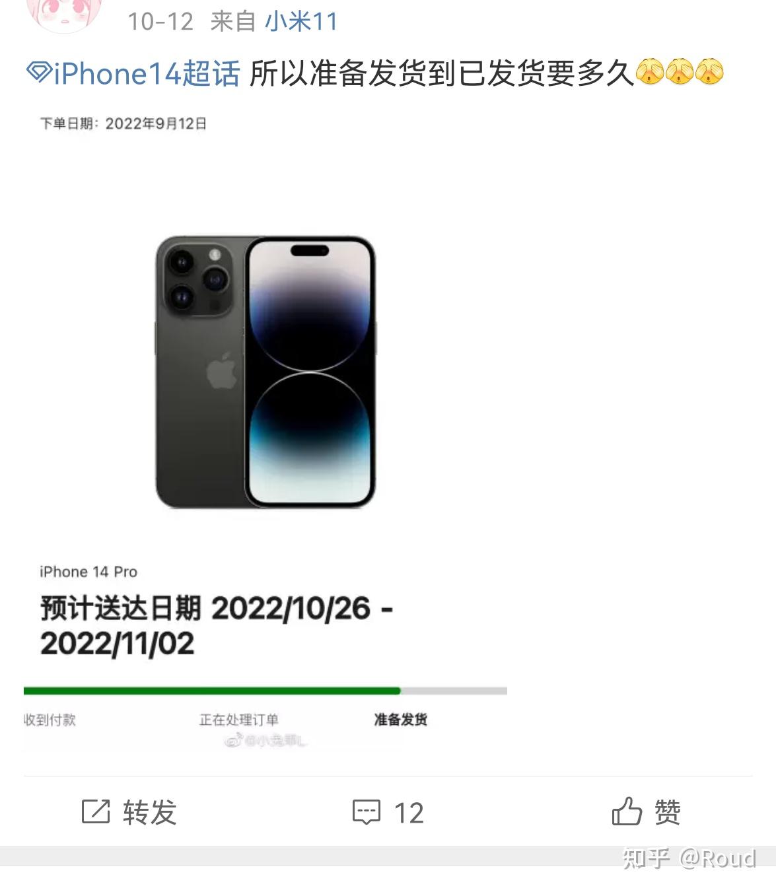776x890 pixels.
Task: Open the iPhone14超话 topic link
Action: pyautogui.click(x=147, y=73)
